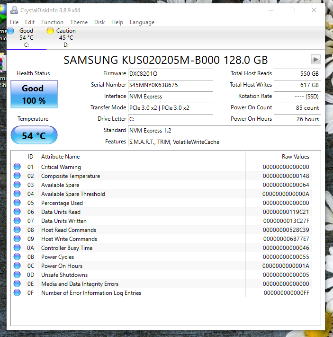
Task: Select the Percentage Used attribute name
Action: point(62,203)
